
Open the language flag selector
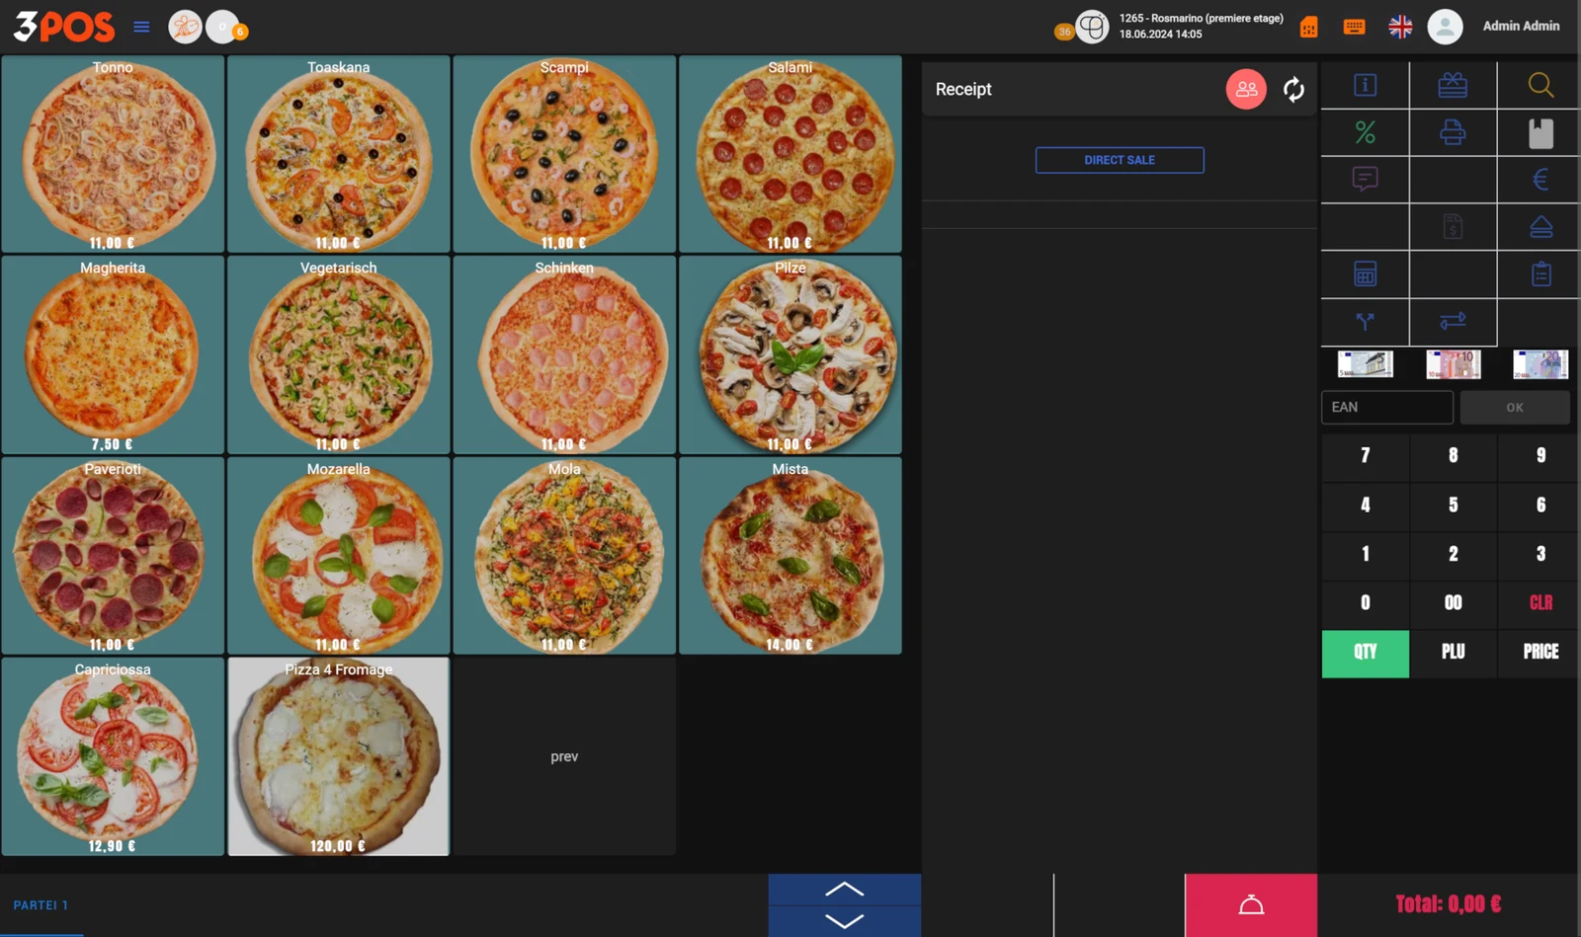tap(1400, 27)
